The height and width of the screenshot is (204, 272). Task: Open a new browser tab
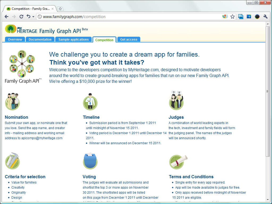(x=60, y=9)
